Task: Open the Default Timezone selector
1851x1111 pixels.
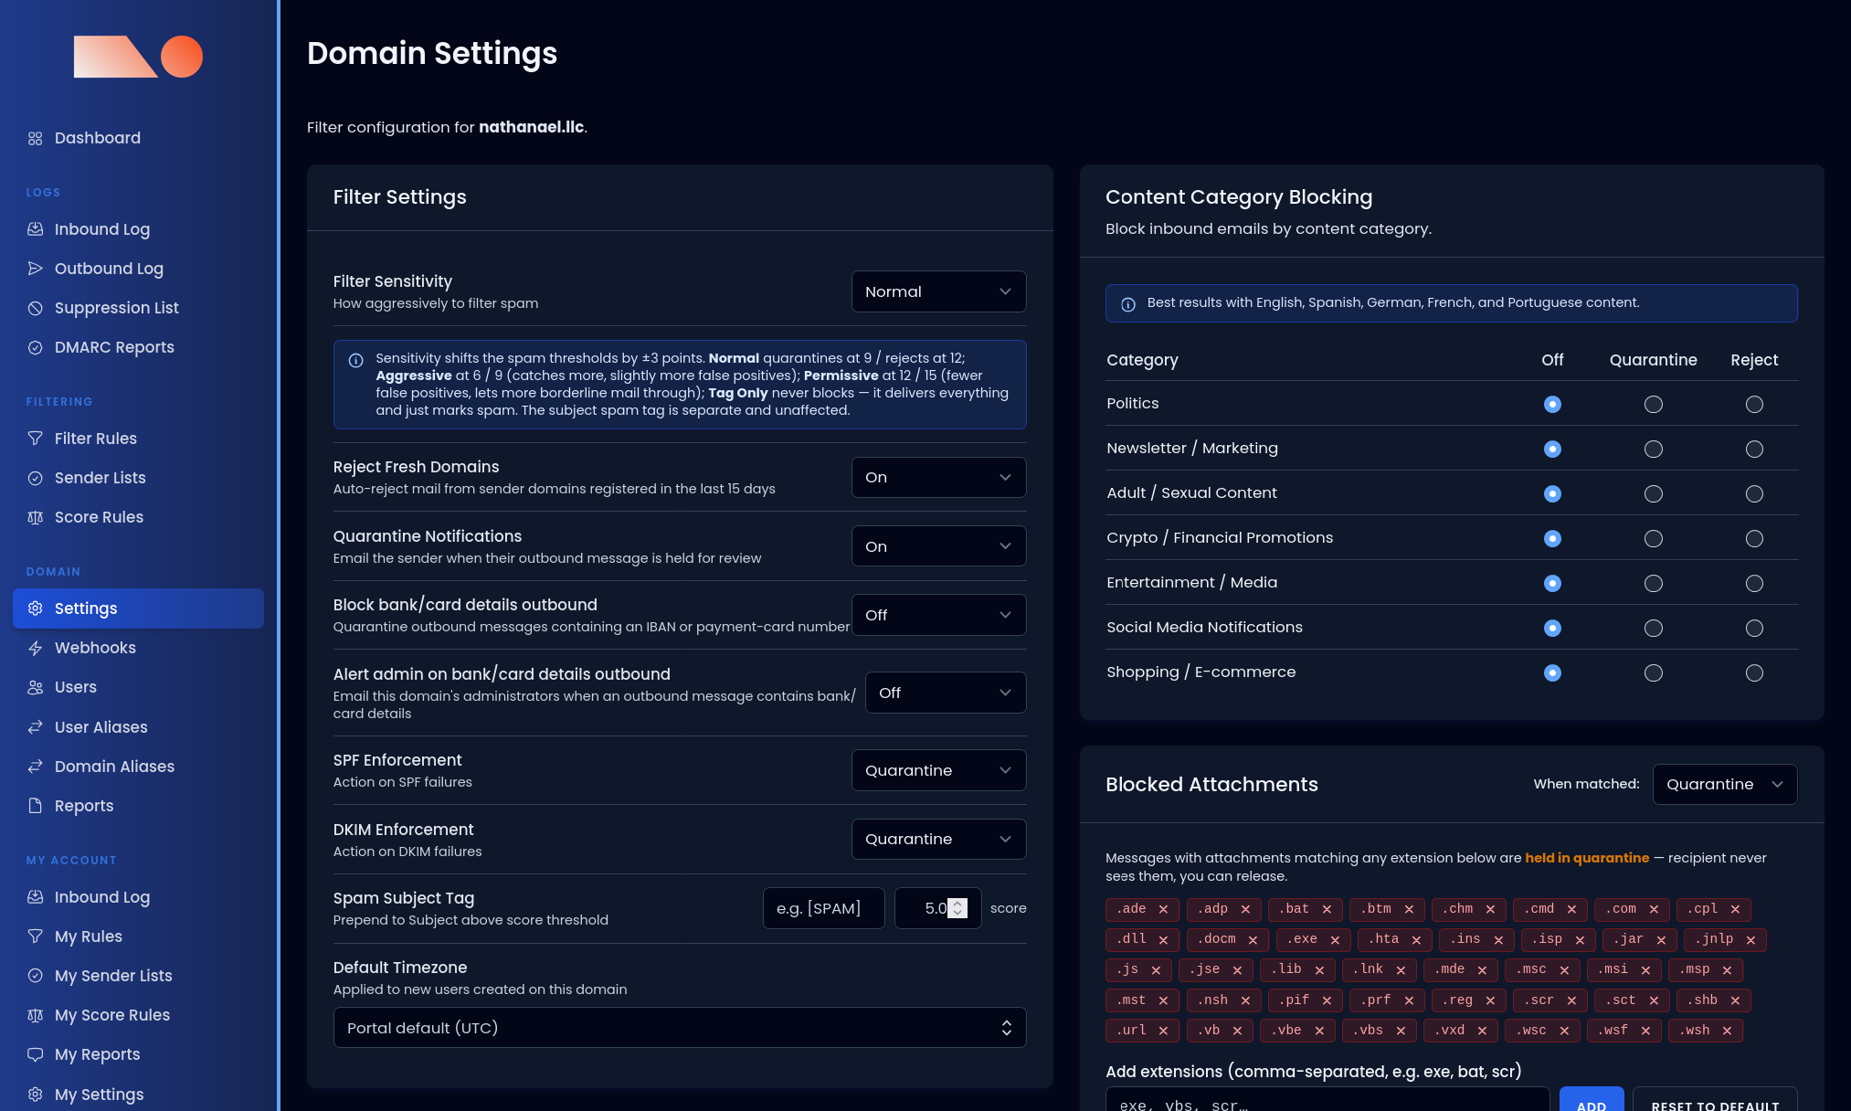Action: 679,1028
